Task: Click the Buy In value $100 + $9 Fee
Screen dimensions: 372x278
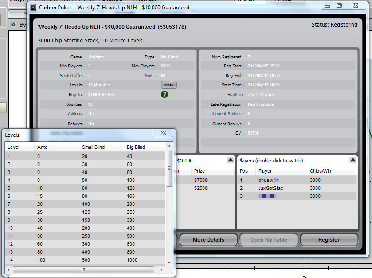Action: tap(101, 94)
